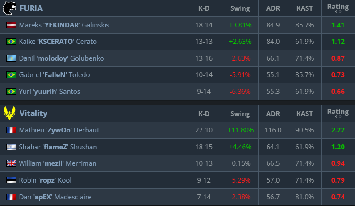Click the French flag beside ZywOo
The height and width of the screenshot is (206, 355).
(x=11, y=130)
